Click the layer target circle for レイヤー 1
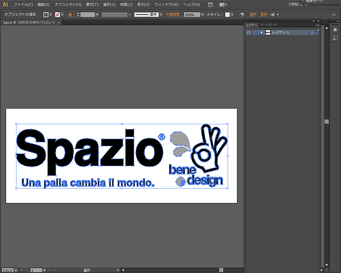 [312, 32]
